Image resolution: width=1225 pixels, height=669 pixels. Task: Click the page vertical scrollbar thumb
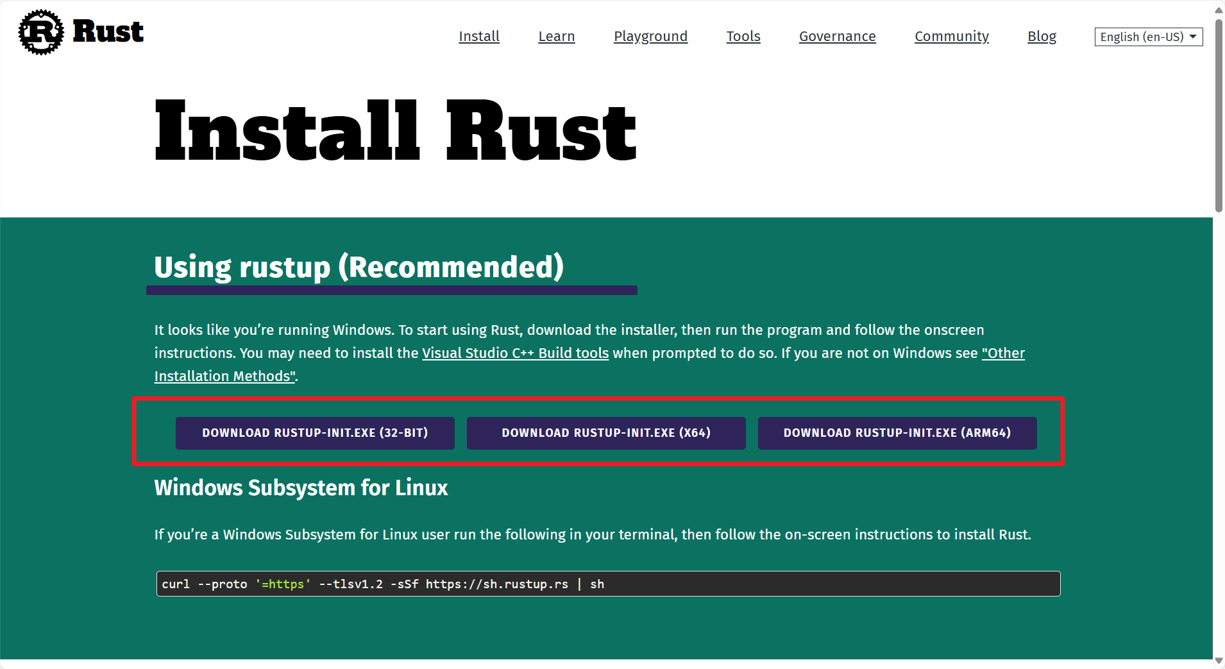(x=1219, y=115)
